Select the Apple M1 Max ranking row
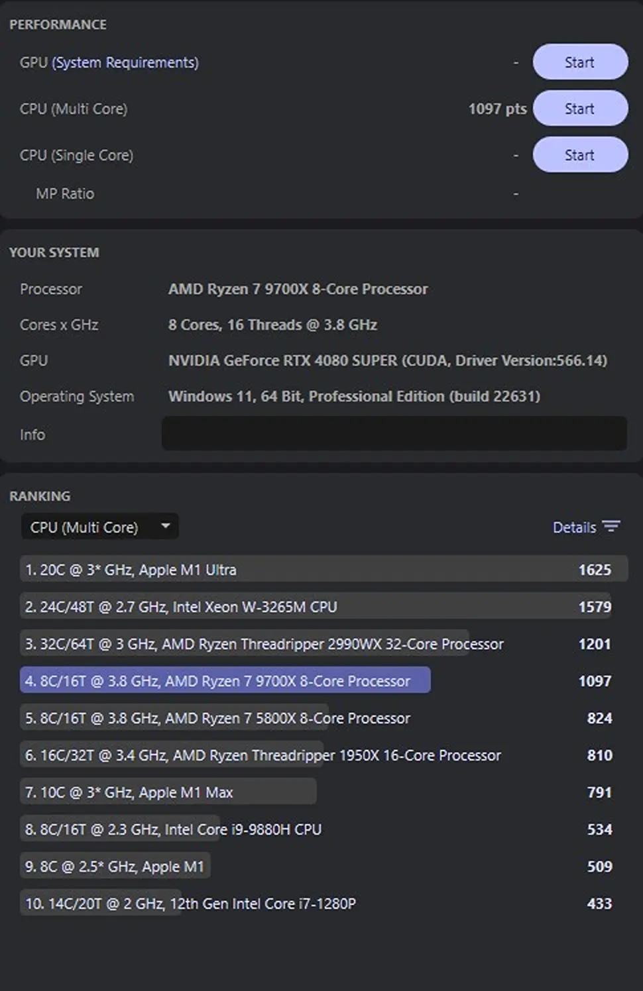This screenshot has width=643, height=991. click(x=323, y=792)
